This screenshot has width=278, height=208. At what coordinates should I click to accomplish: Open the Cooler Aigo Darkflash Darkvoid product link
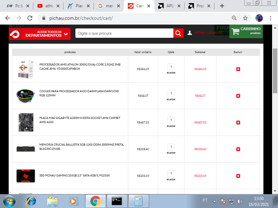(x=79, y=93)
